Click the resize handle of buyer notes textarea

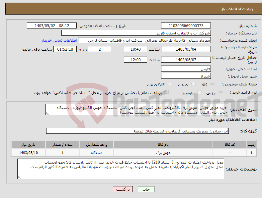point(19,177)
